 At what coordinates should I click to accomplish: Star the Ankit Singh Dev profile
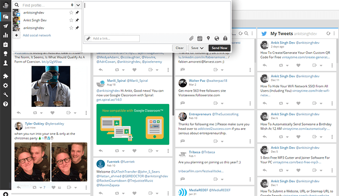click(71, 20)
